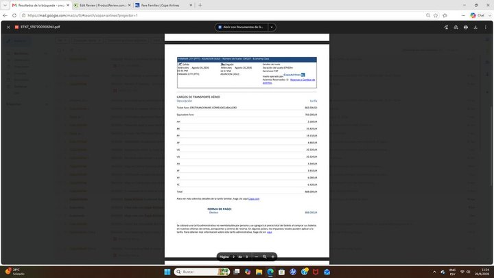
Task: Open the Windows Start menu
Action: (167, 272)
